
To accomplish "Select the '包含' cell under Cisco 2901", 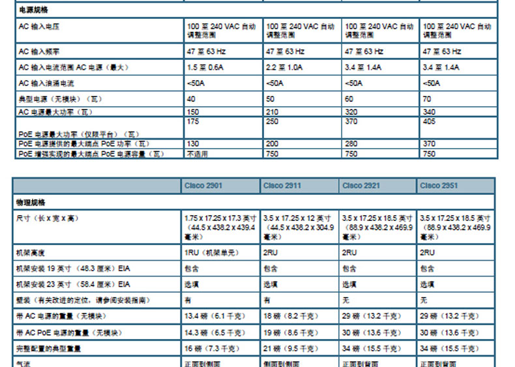I will click(192, 269).
